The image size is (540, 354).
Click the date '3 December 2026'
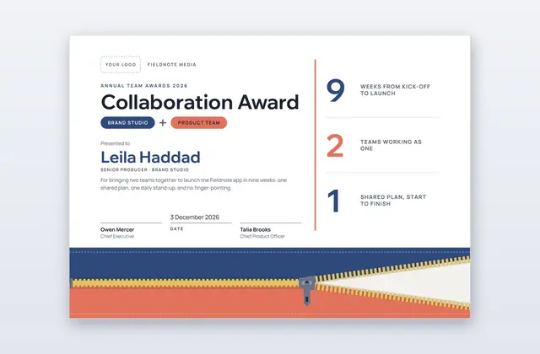click(195, 217)
